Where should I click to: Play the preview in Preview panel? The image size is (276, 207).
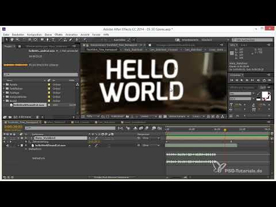click(241, 80)
